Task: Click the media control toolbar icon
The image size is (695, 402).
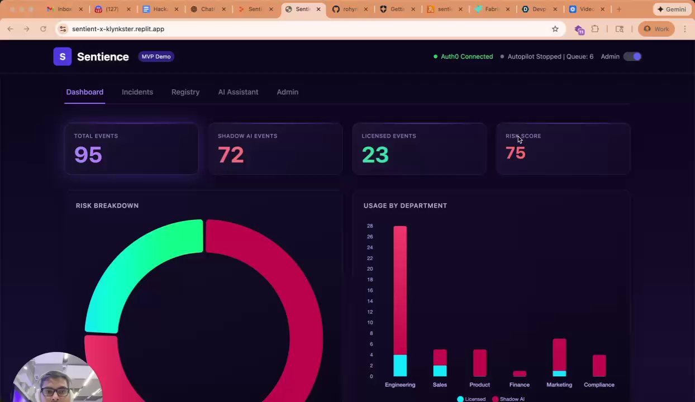Action: click(620, 29)
